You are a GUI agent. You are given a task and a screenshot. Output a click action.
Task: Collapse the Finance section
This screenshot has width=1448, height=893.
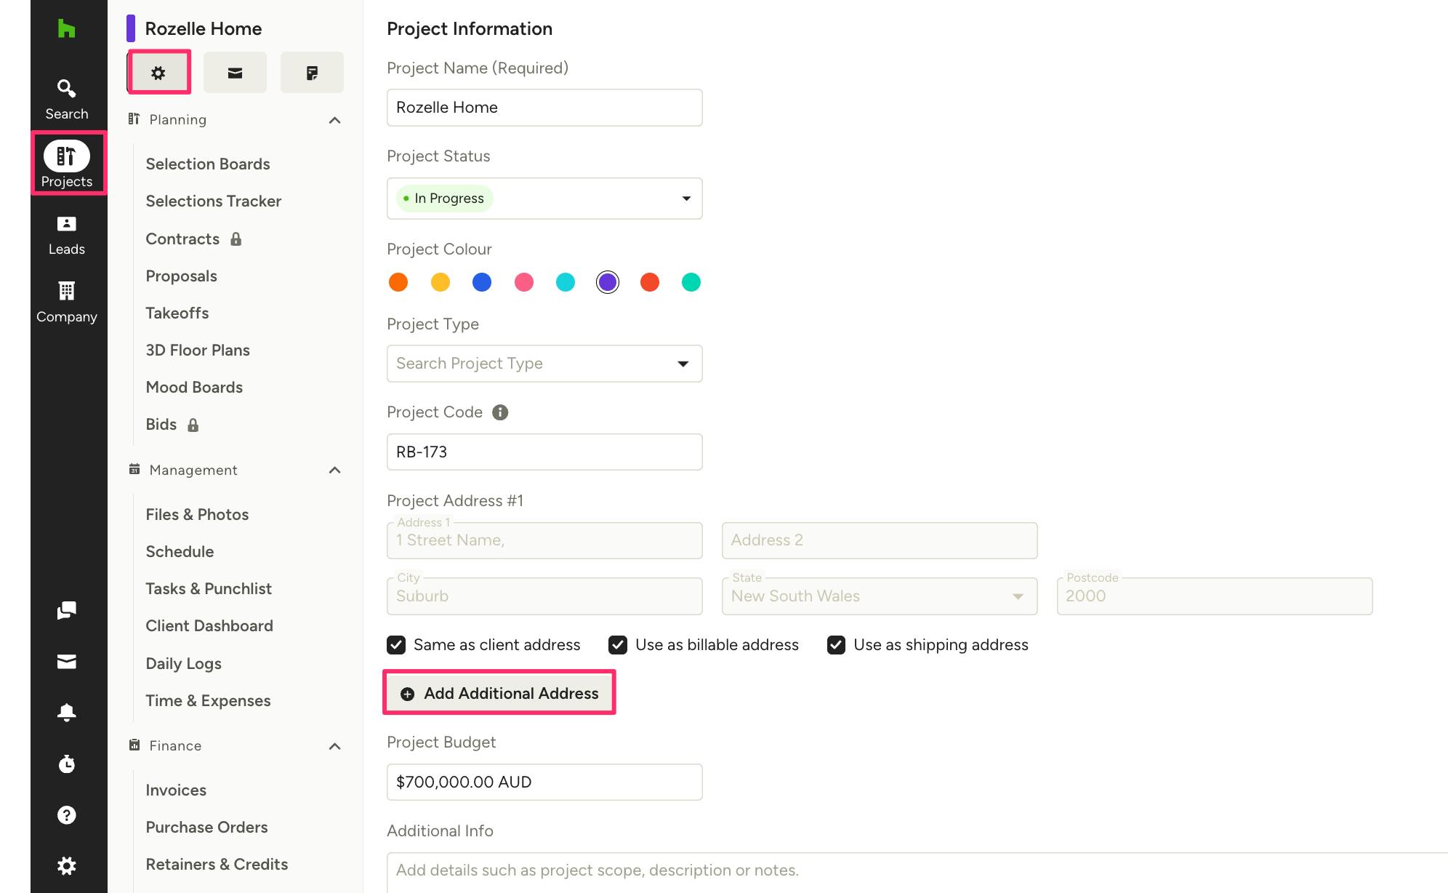pyautogui.click(x=334, y=746)
